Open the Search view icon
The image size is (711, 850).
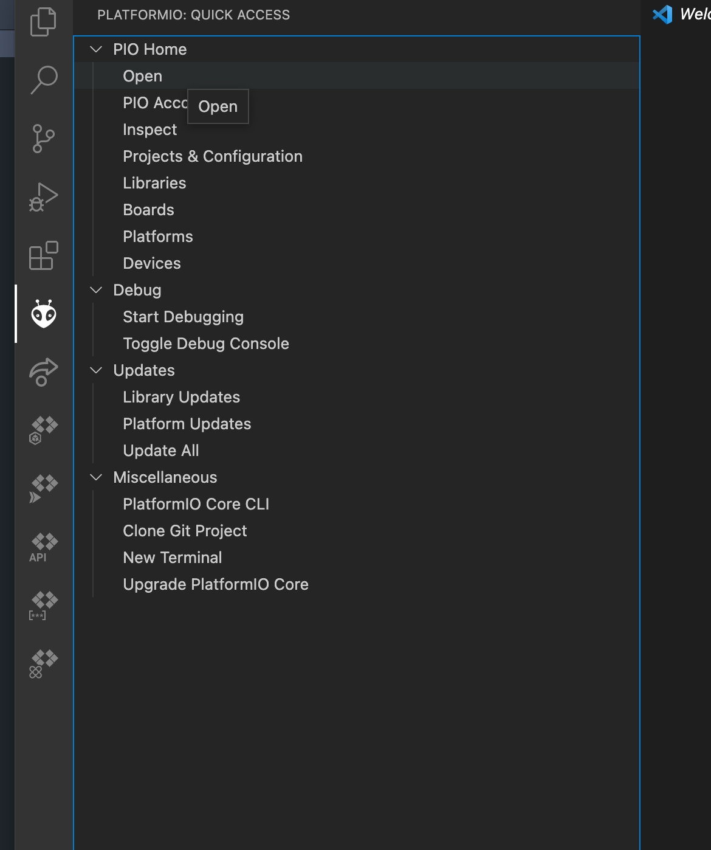pyautogui.click(x=43, y=80)
